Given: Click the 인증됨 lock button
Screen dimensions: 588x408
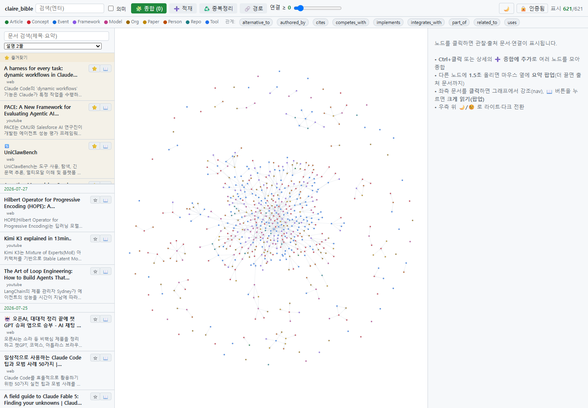Looking at the screenshot, I should (x=532, y=9).
